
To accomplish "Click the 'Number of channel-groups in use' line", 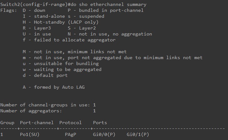I will [48, 105].
